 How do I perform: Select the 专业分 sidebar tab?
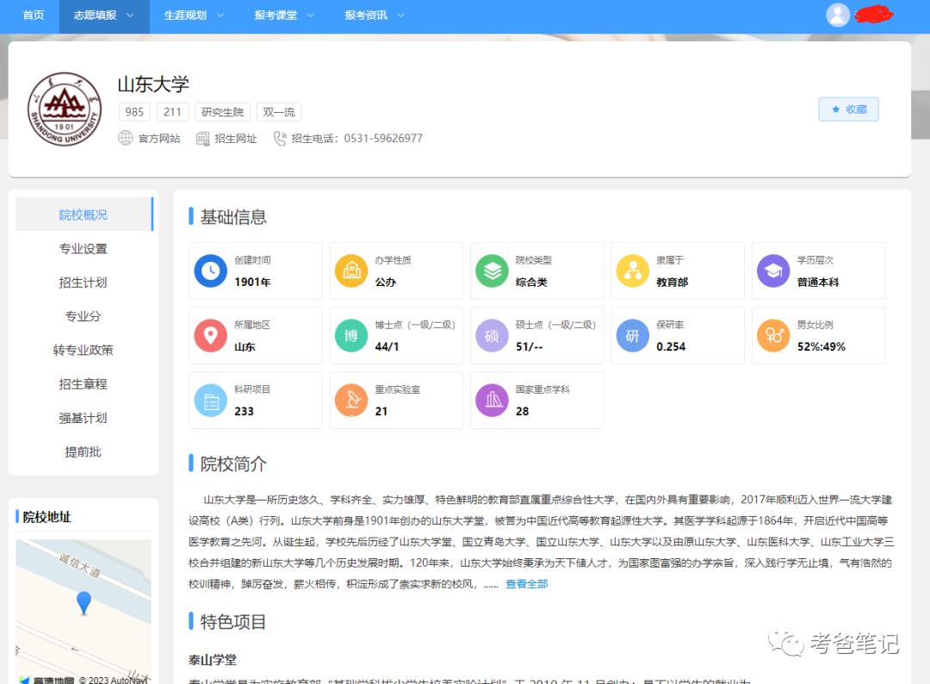coord(84,316)
